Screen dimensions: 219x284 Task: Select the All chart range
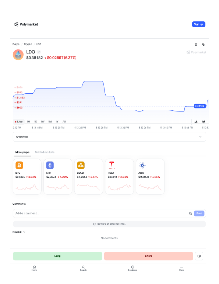tap(64, 122)
